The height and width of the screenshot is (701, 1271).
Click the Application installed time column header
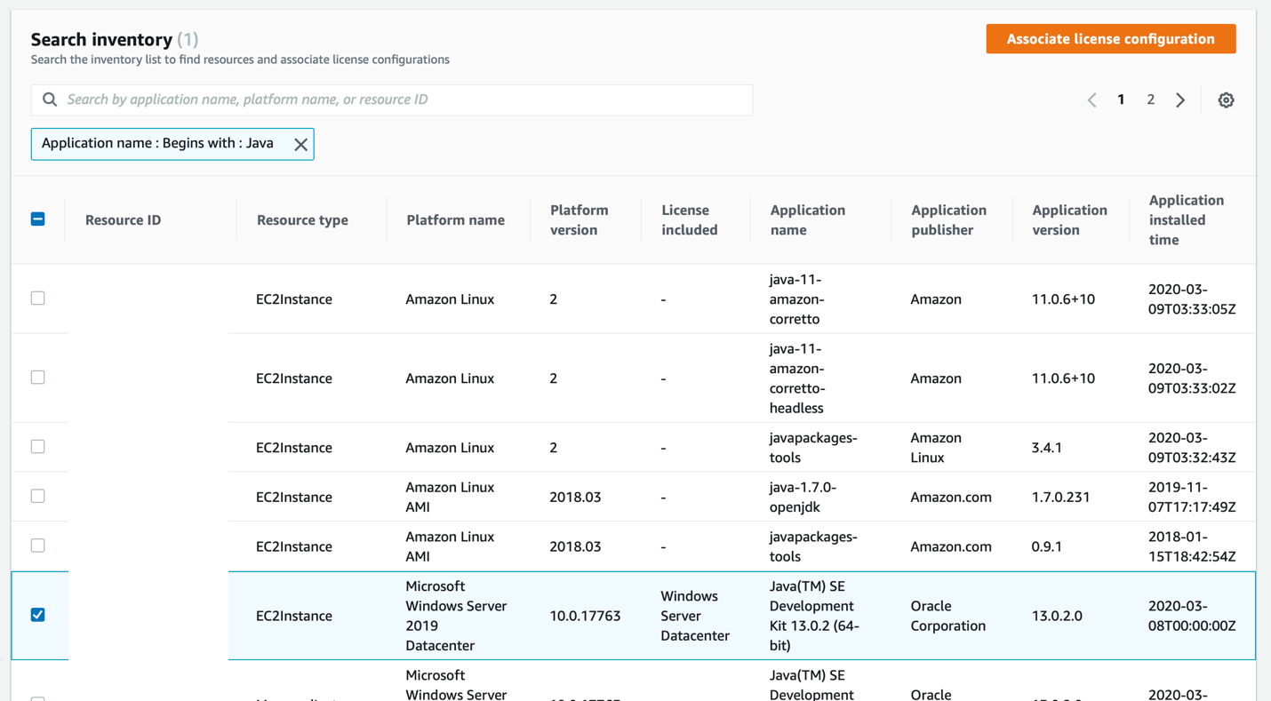click(1187, 219)
